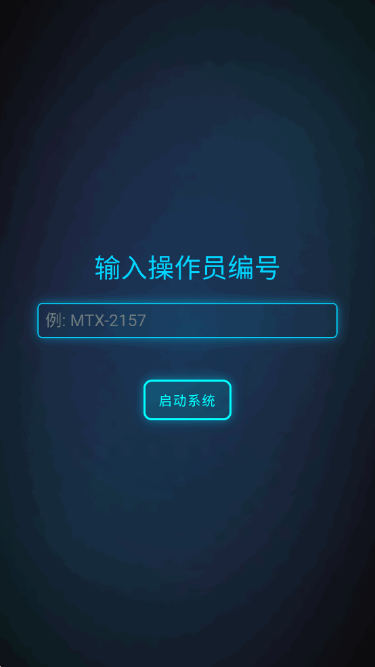Select the 输入操作员编号 heading text
Viewport: 375px width, 667px height.
click(x=187, y=268)
